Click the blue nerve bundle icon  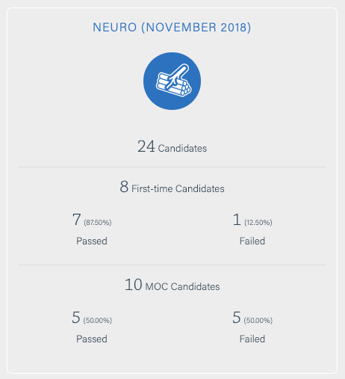tap(172, 81)
